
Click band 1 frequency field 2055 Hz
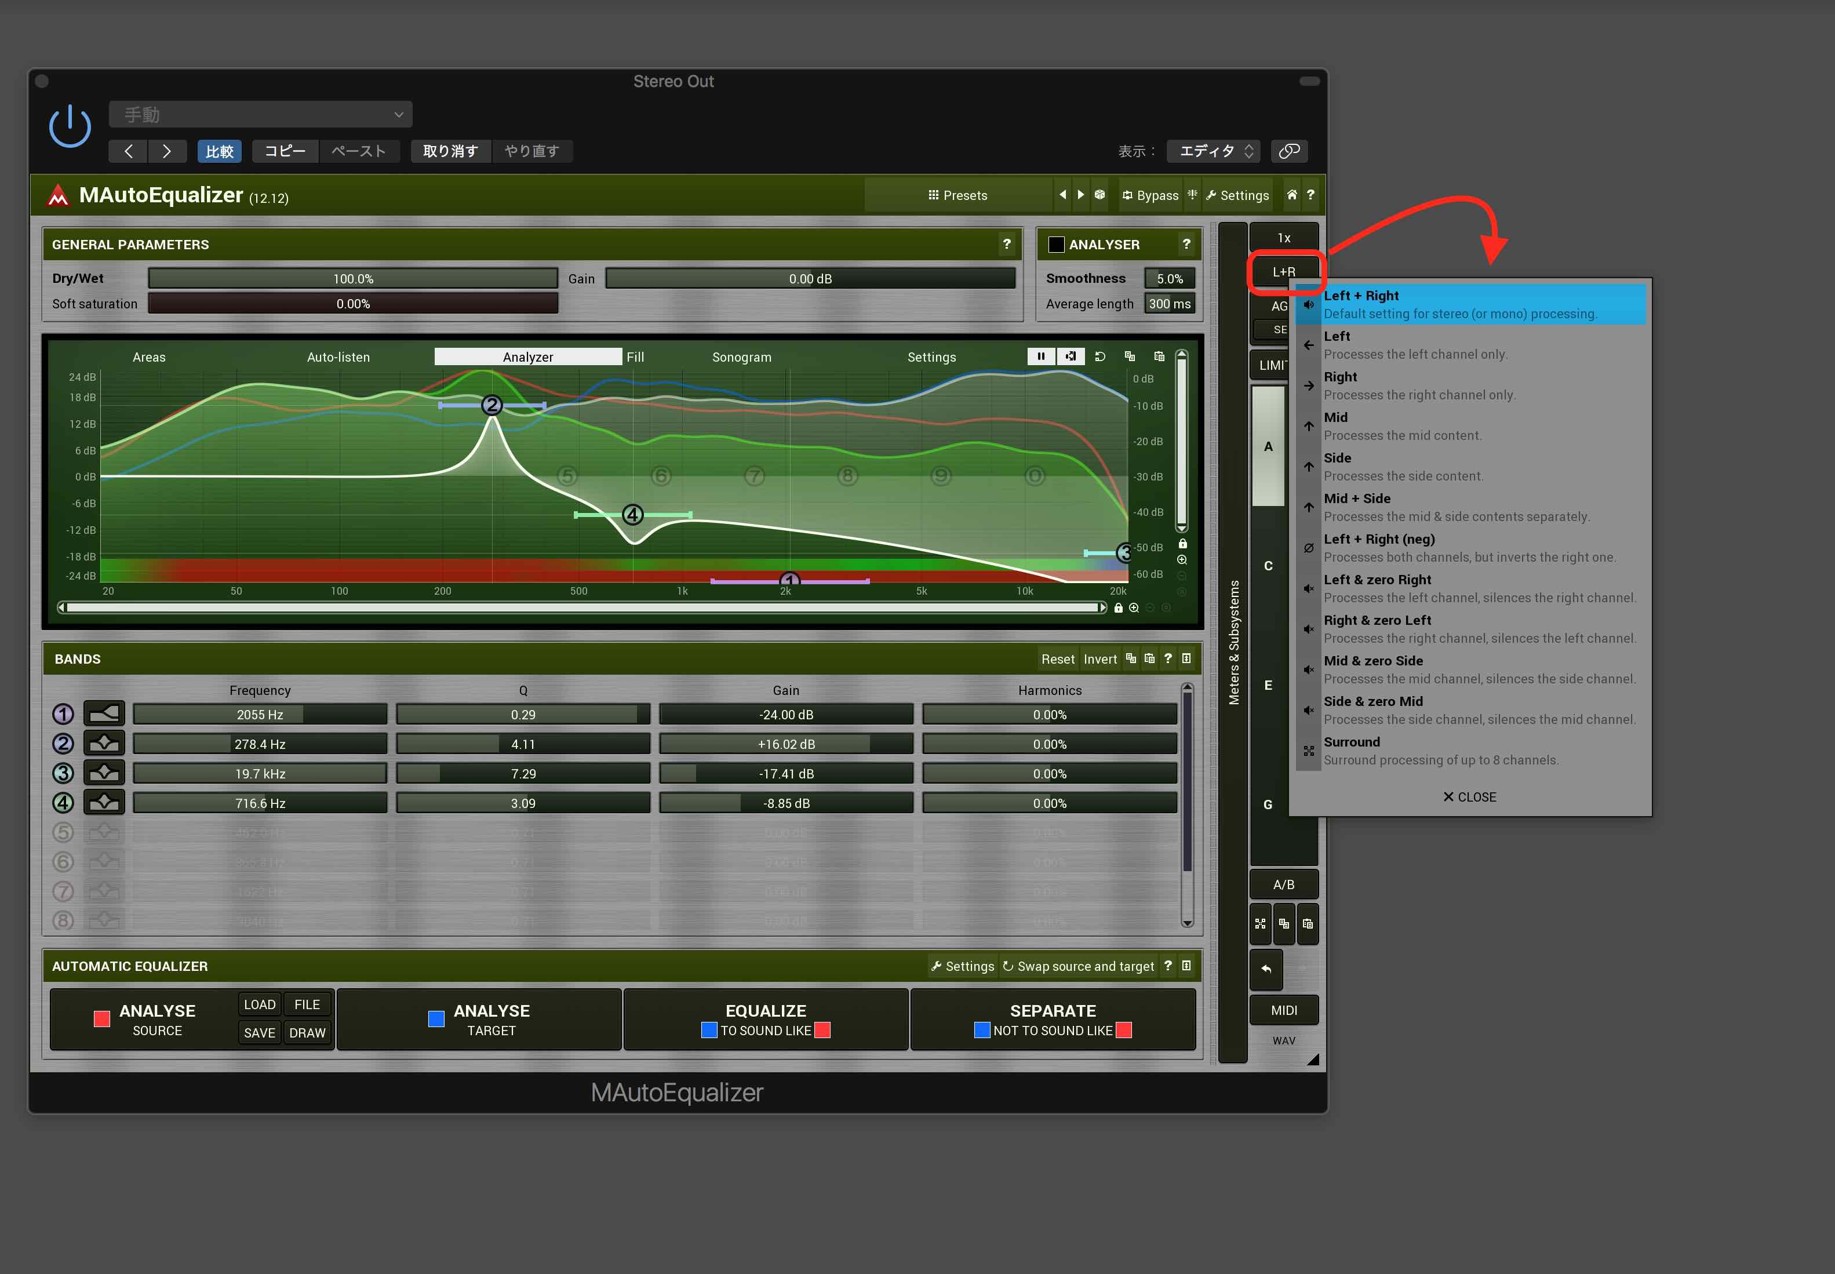[260, 715]
